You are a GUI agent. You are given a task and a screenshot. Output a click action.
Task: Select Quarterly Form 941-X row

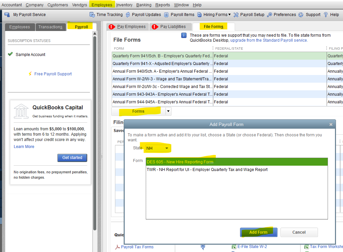click(227, 63)
